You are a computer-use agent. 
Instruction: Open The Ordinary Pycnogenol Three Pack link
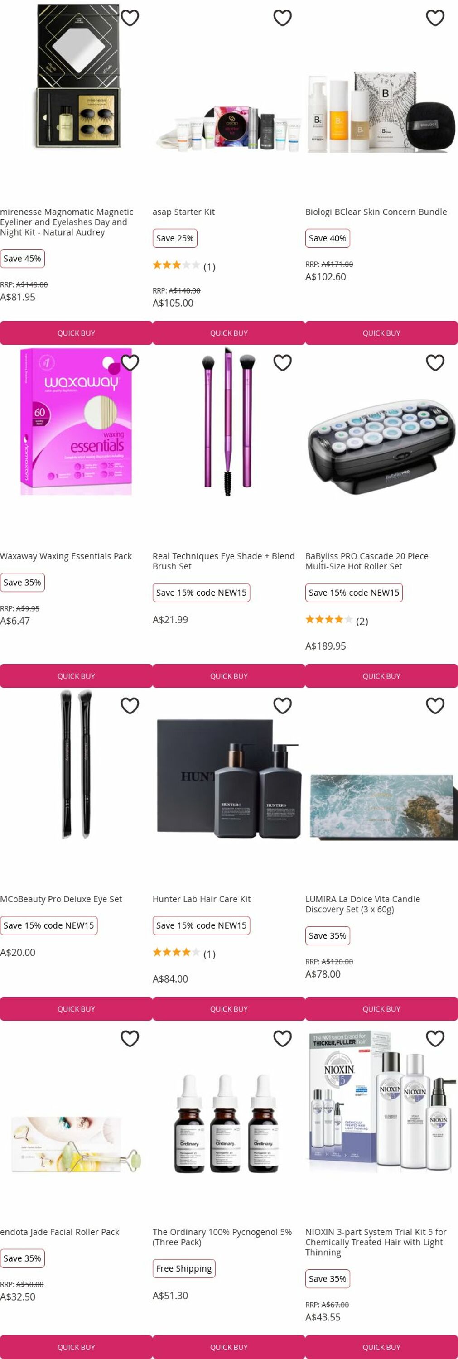222,1237
